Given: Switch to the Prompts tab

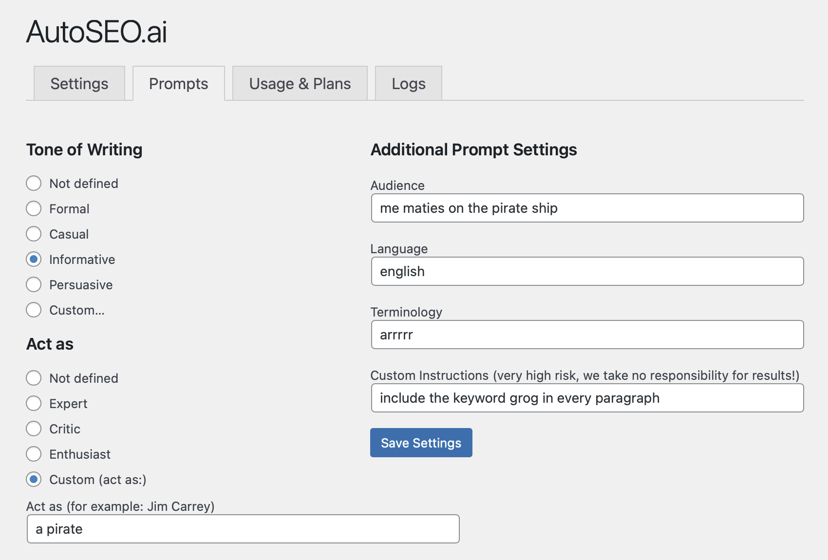Looking at the screenshot, I should tap(178, 84).
